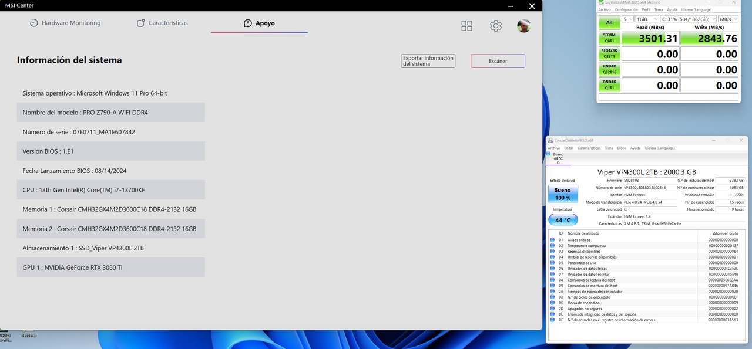The width and height of the screenshot is (752, 349).
Task: Click the 'Nombre del modelo : PRO Z790-A WIFI DDR4' row
Action: point(110,112)
